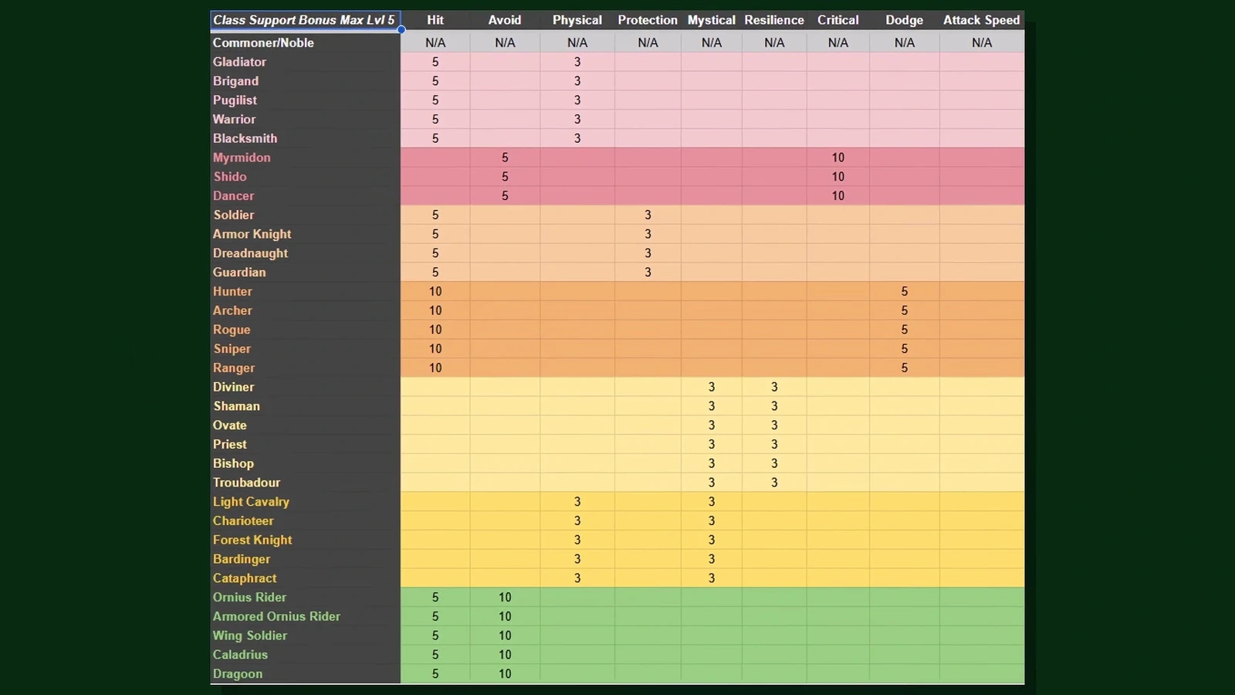Click the blue selection handle dot
The height and width of the screenshot is (695, 1235).
coord(401,30)
